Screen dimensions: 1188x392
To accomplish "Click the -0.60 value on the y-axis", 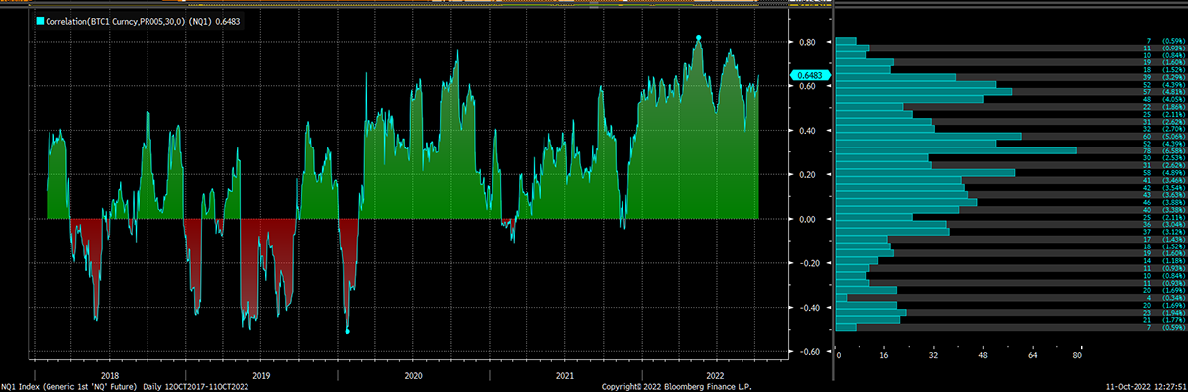I will [x=809, y=352].
